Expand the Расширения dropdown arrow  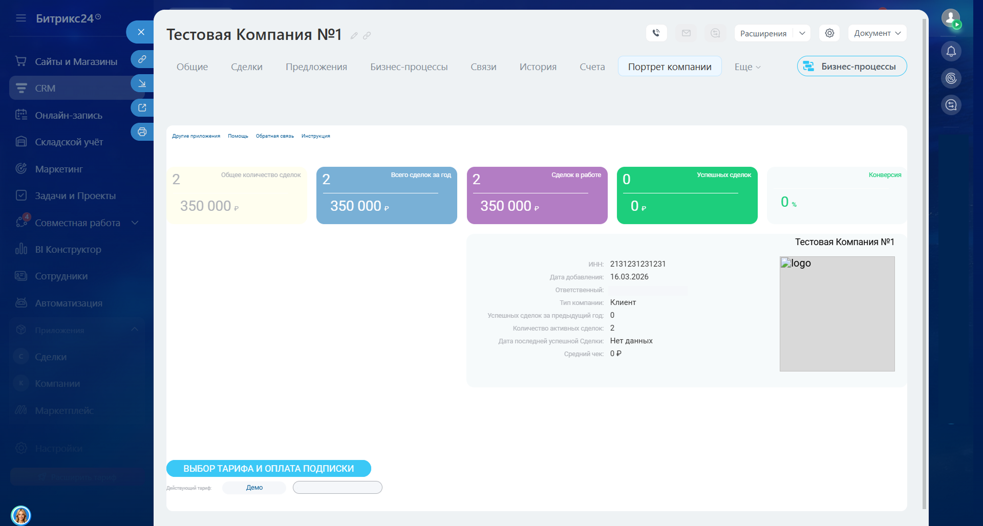[x=802, y=33]
